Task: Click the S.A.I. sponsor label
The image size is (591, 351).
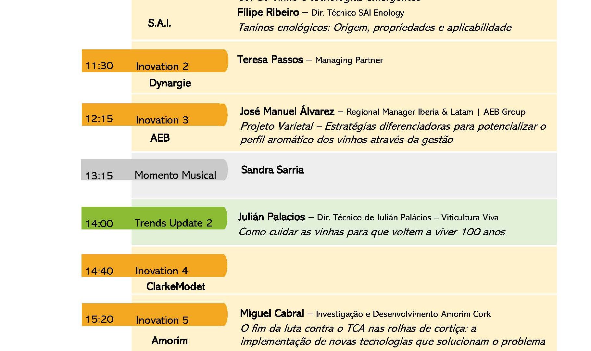Action: click(159, 23)
